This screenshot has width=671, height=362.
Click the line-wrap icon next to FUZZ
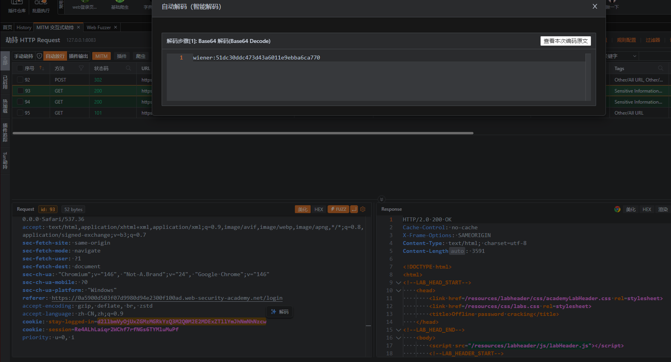354,209
